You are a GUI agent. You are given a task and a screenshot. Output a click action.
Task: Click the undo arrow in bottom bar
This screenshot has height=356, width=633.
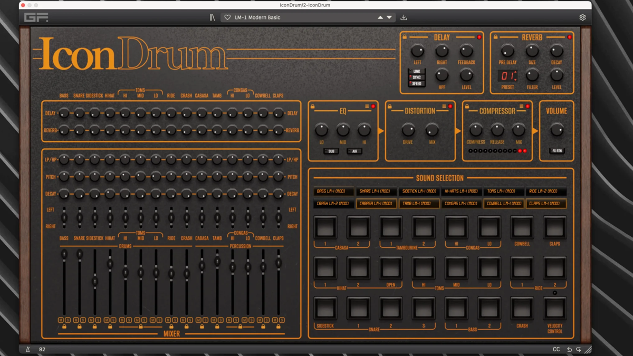point(570,349)
